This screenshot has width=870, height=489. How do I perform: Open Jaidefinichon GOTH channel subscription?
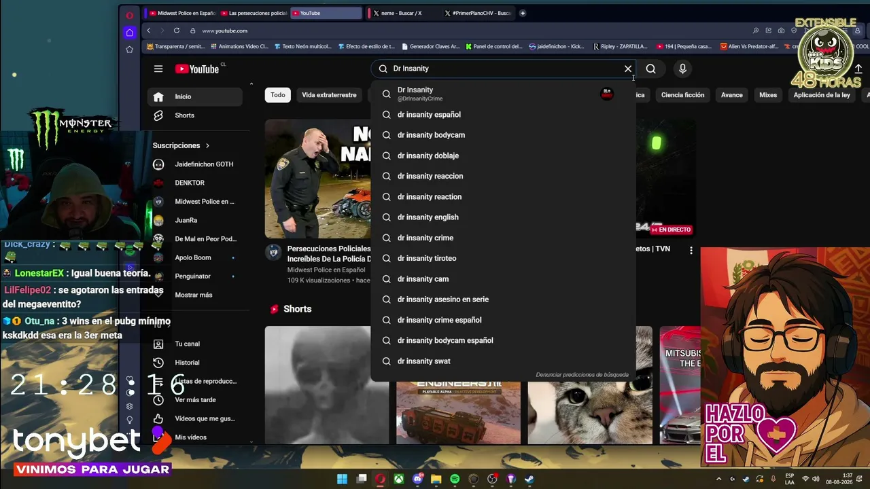click(x=195, y=164)
